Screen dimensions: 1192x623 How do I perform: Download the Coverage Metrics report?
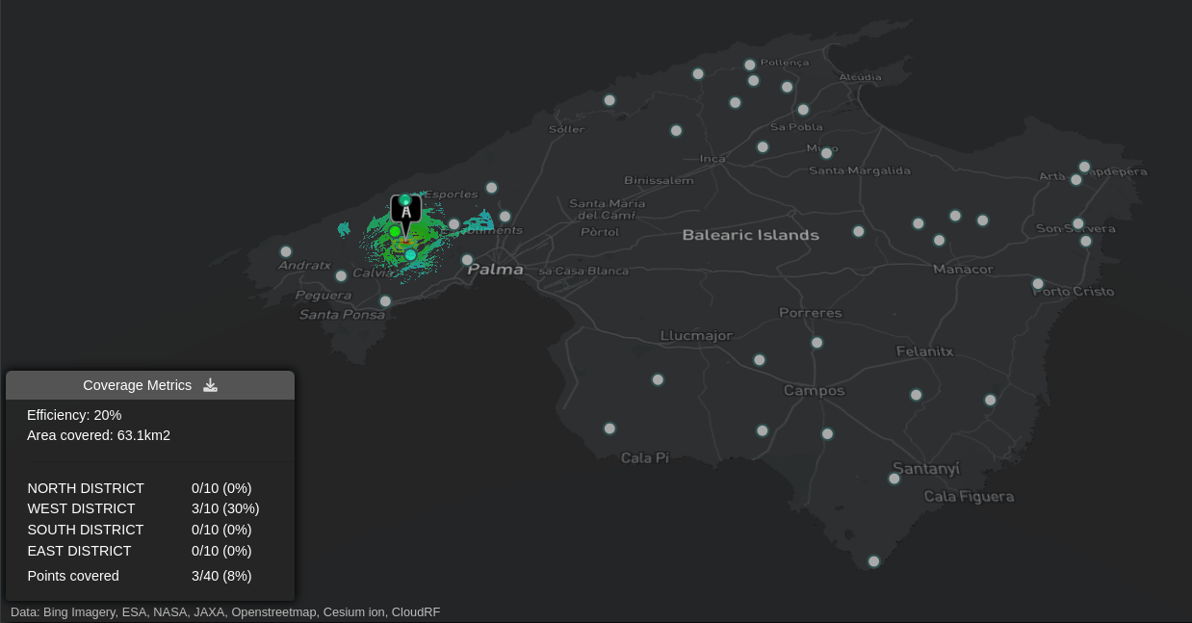(211, 385)
